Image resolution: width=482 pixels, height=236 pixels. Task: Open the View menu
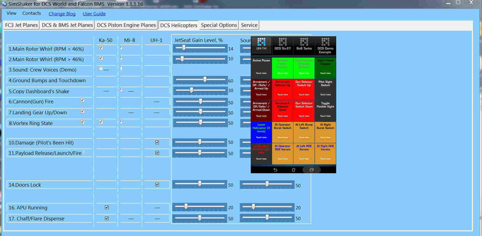(12, 13)
